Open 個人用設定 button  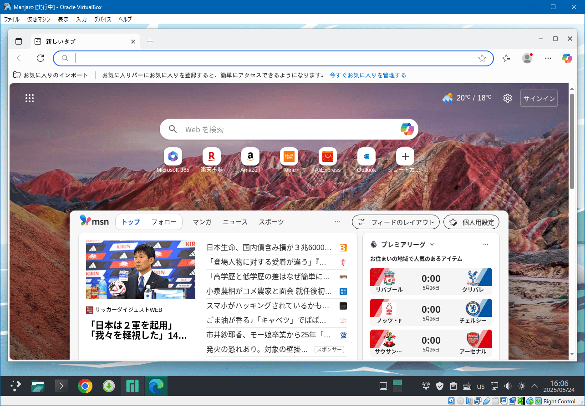pyautogui.click(x=471, y=222)
